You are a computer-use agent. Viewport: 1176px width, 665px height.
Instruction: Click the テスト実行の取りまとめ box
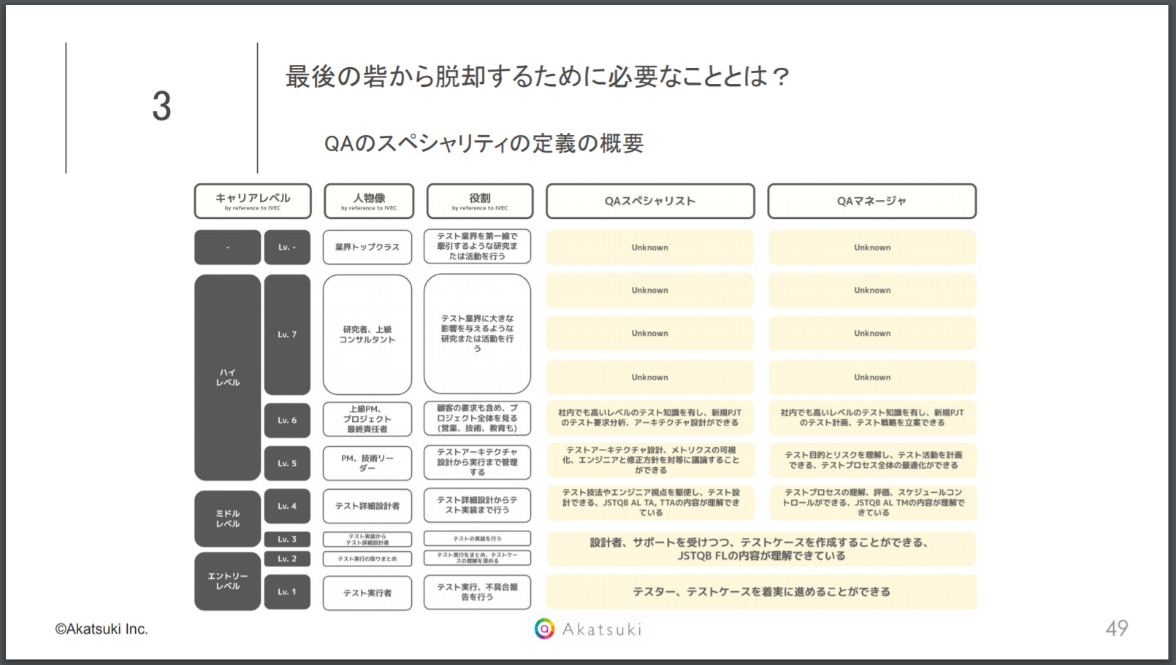point(367,558)
